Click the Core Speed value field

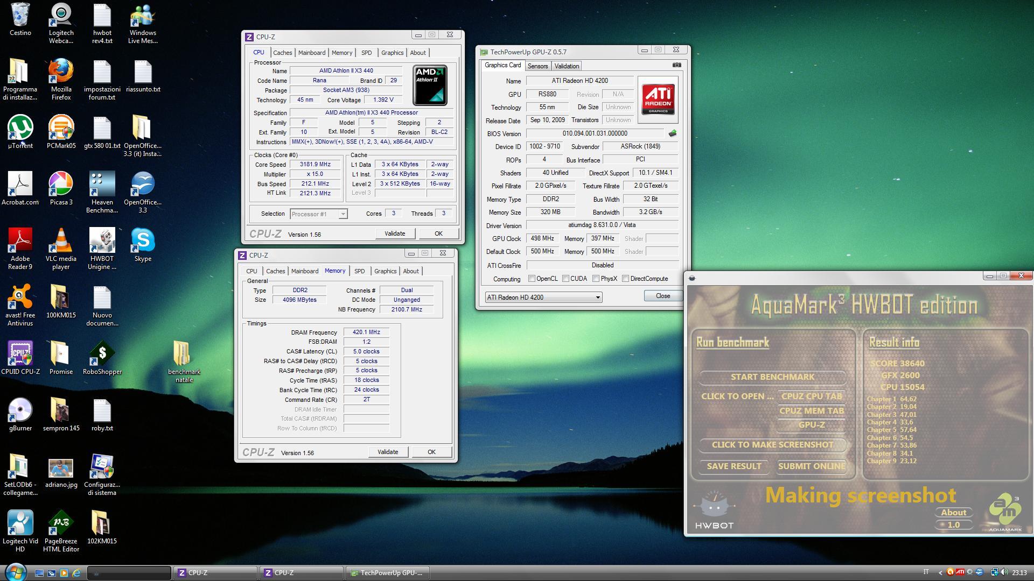pos(316,165)
